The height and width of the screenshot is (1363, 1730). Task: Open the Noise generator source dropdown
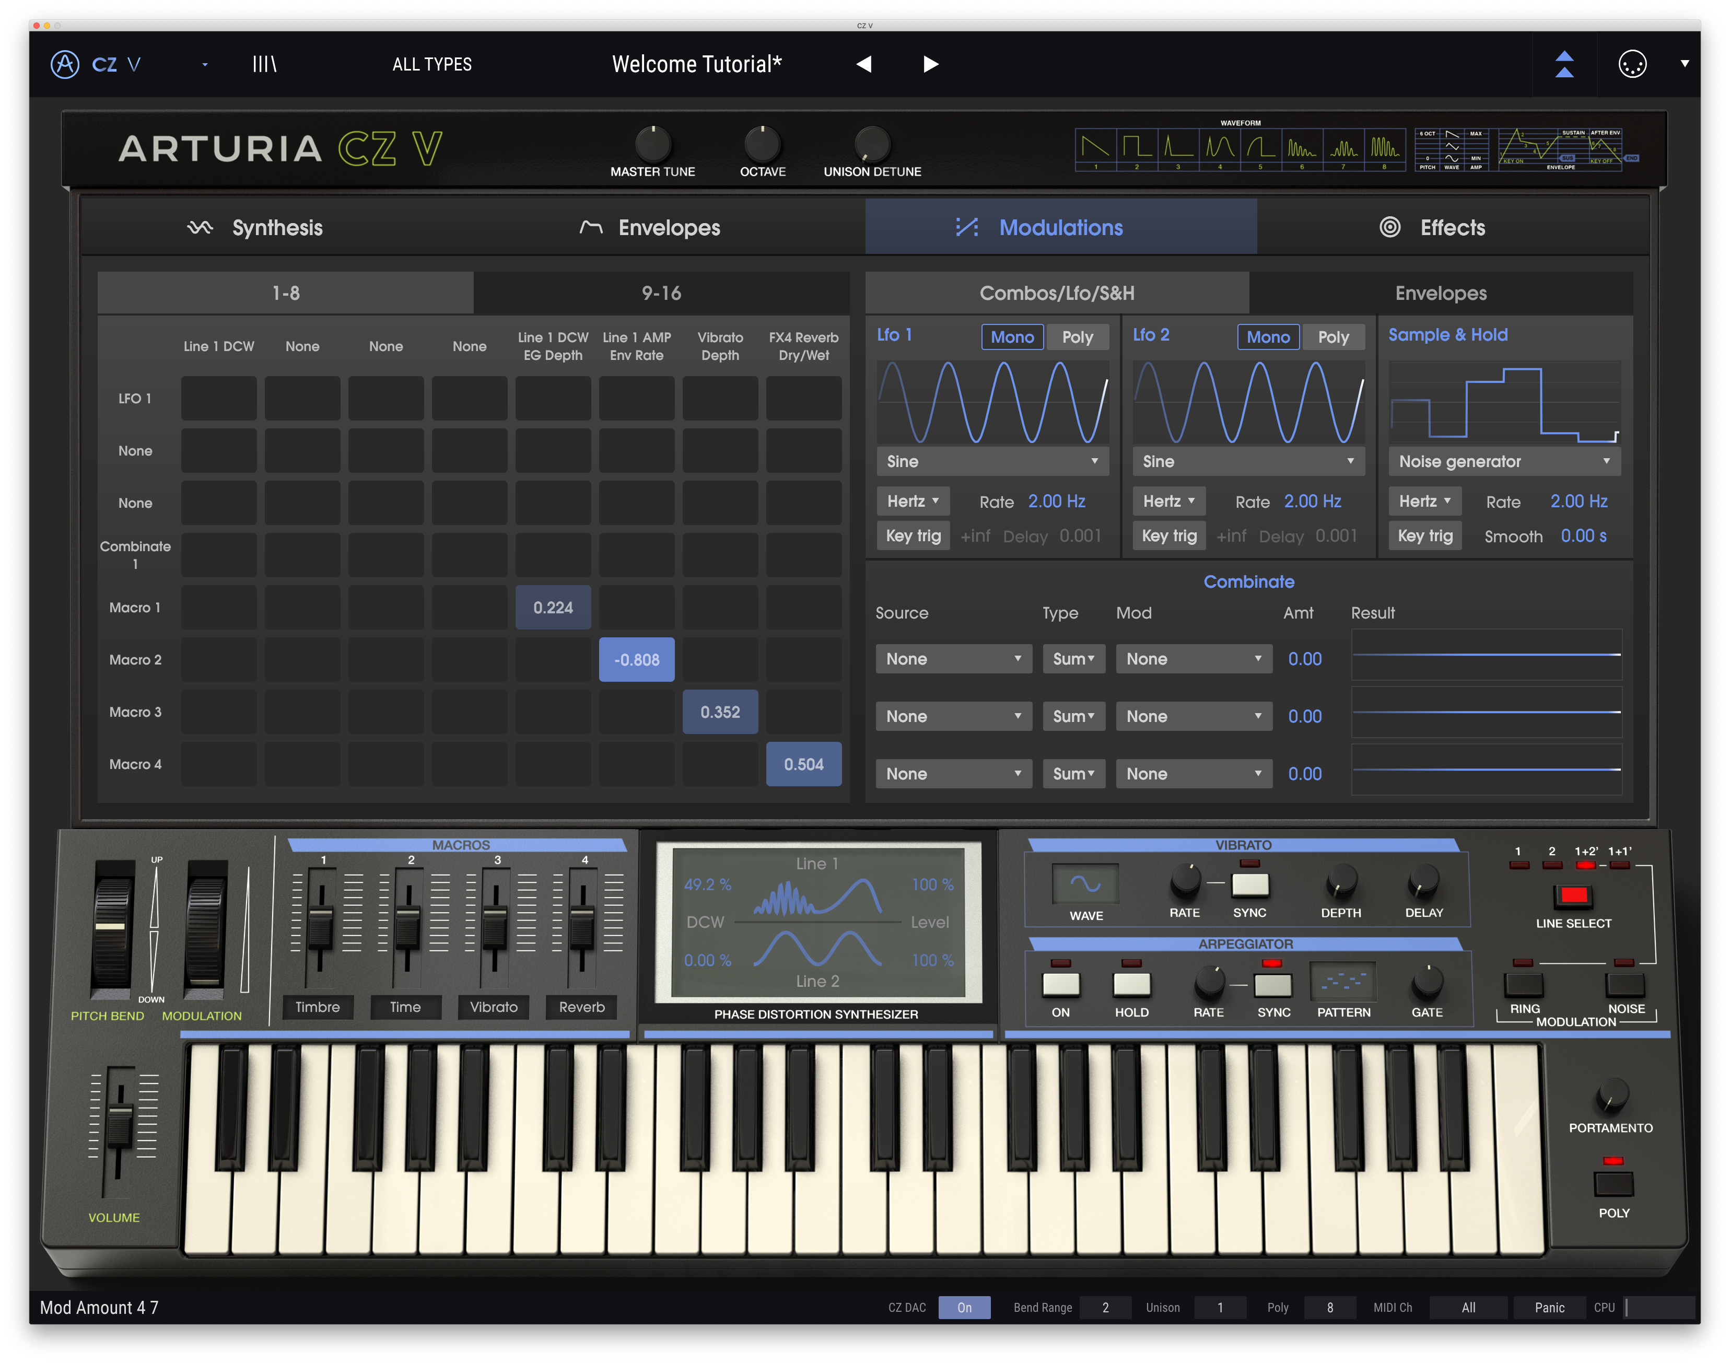[1505, 461]
